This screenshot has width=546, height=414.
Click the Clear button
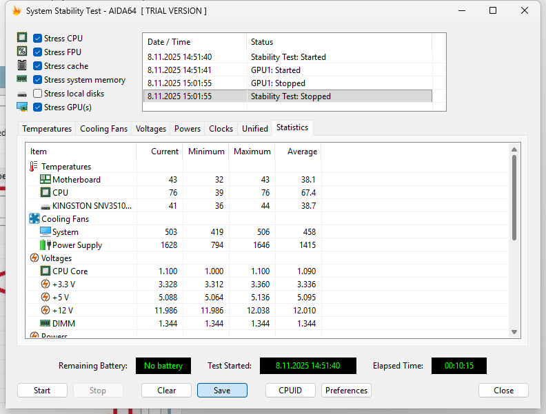pyautogui.click(x=166, y=391)
